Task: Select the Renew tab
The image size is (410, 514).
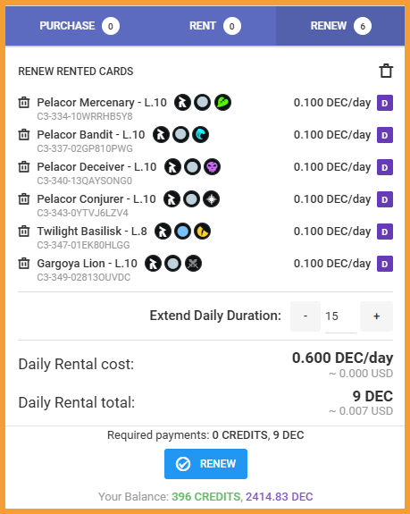Action: tap(340, 26)
